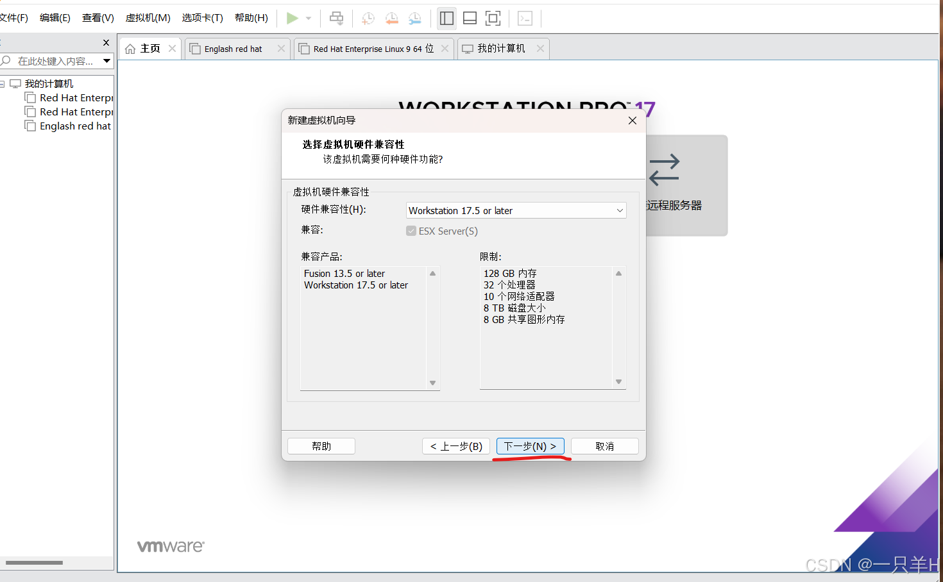Close the Red Hat Enterprise Linux 9 tab

[445, 49]
